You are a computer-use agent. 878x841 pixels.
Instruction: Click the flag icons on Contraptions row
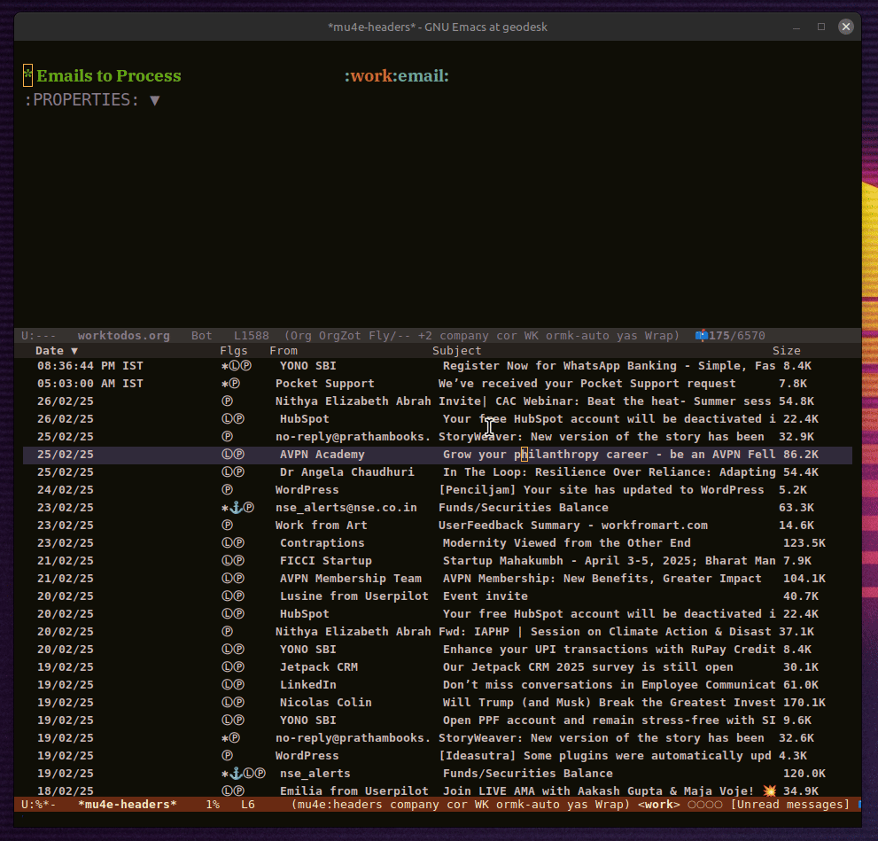(x=233, y=542)
